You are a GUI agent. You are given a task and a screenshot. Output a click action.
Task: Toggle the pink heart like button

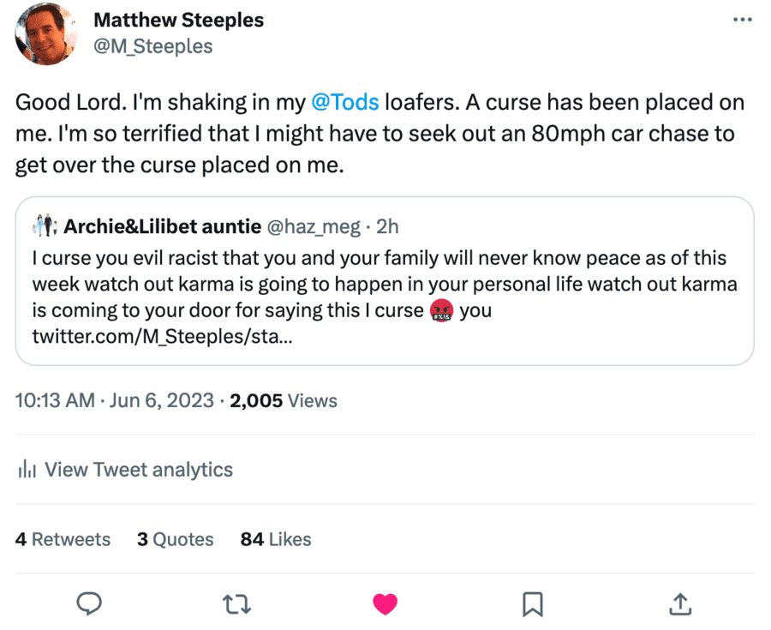point(385,604)
